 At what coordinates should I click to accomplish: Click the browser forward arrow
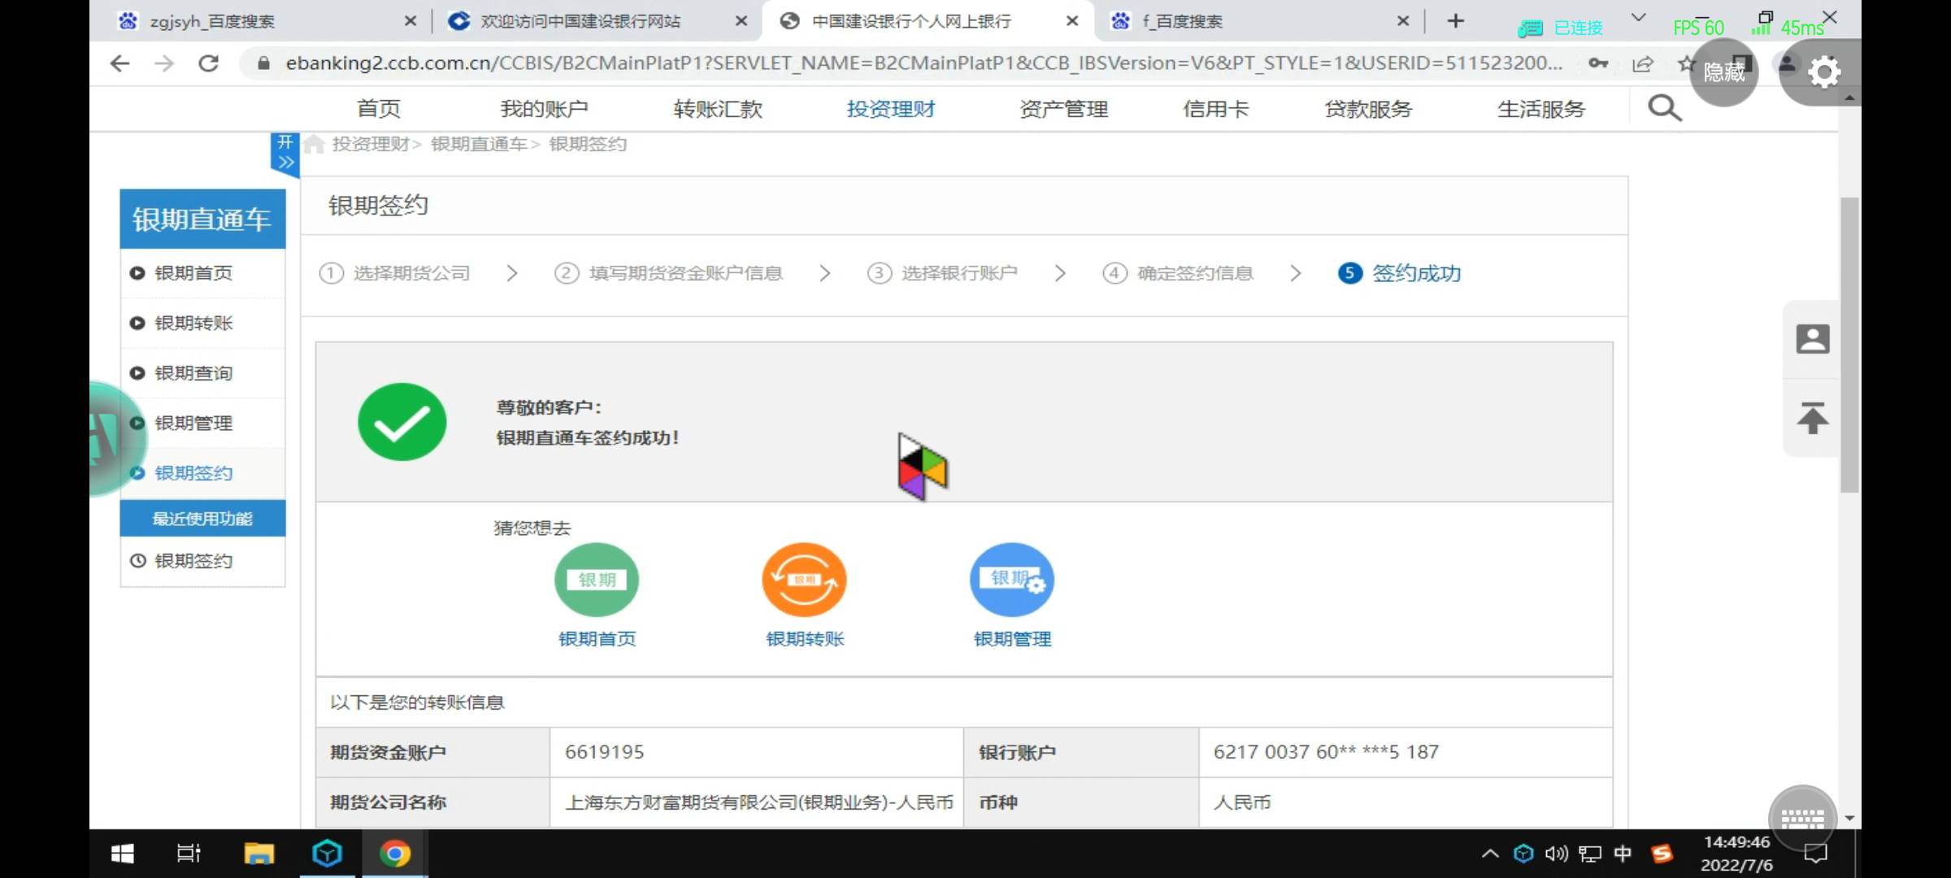click(x=164, y=63)
